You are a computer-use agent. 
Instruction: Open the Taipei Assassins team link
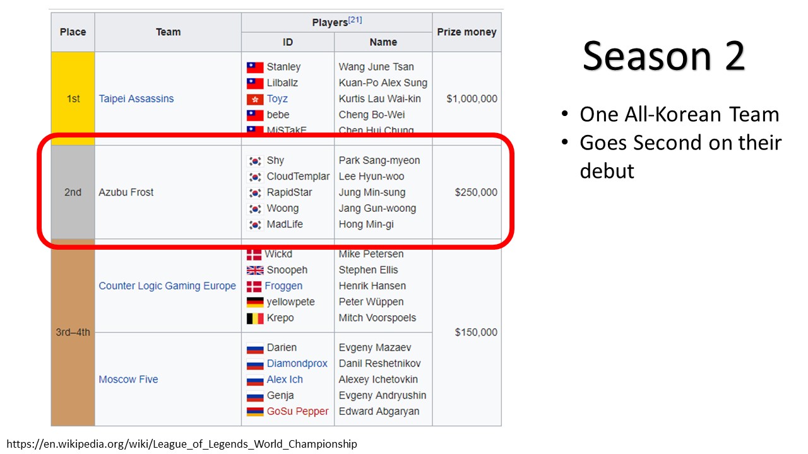136,99
